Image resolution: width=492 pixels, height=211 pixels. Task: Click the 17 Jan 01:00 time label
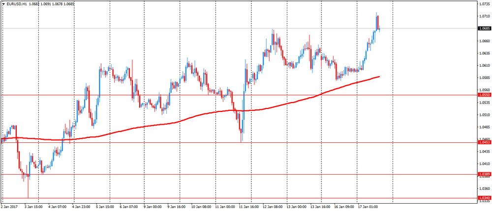click(368, 207)
